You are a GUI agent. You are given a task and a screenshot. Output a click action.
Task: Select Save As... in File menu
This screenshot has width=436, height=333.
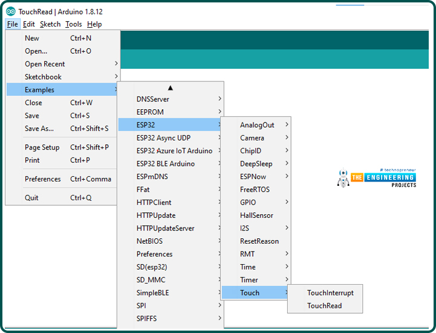click(x=39, y=128)
